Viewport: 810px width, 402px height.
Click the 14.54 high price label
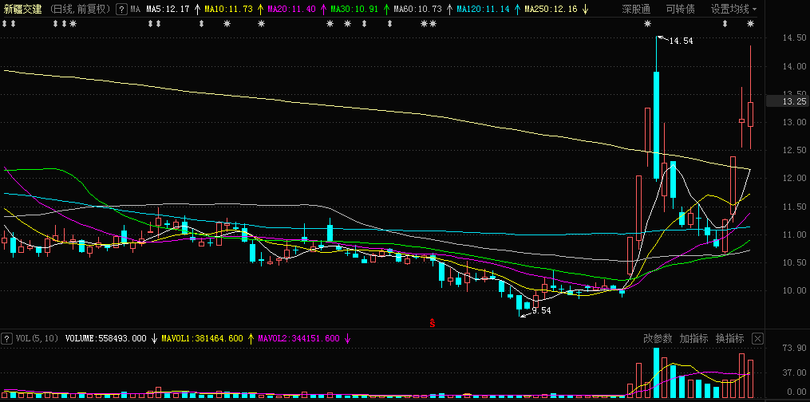(681, 41)
